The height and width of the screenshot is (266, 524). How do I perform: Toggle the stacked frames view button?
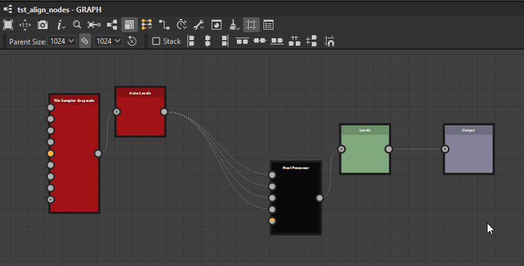click(129, 24)
